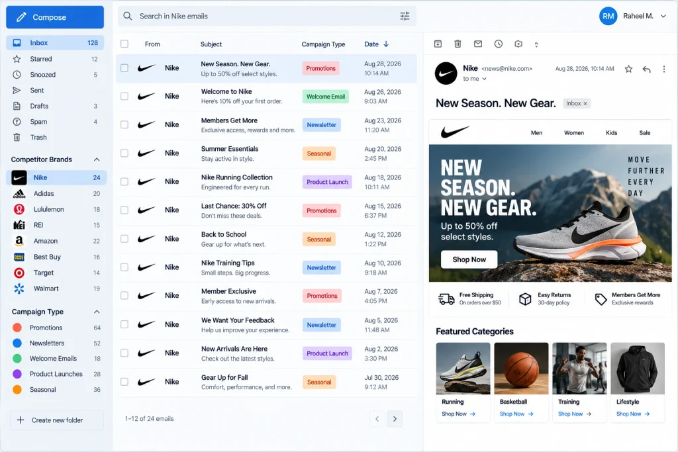The image size is (678, 452).
Task: Select the Best Buy brand folder
Action: tap(56, 257)
